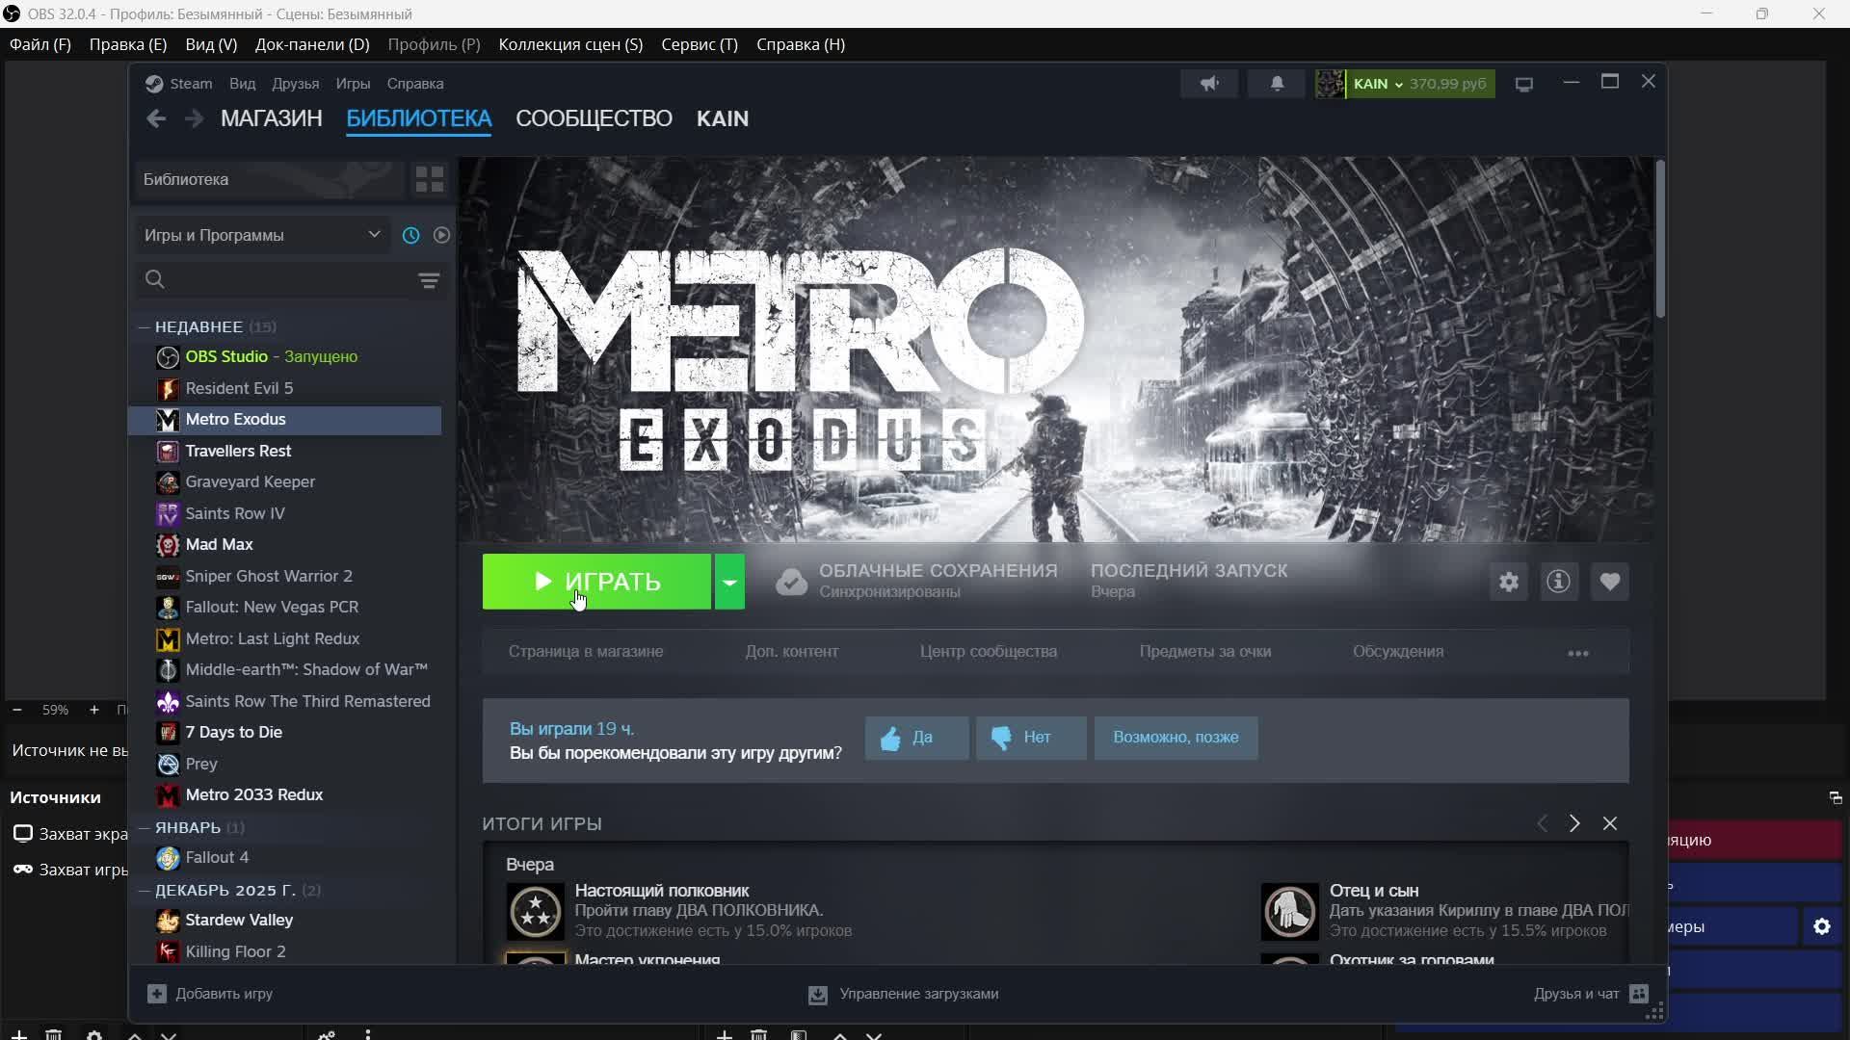This screenshot has width=1850, height=1040.
Task: Open the notifications bell
Action: 1277,84
